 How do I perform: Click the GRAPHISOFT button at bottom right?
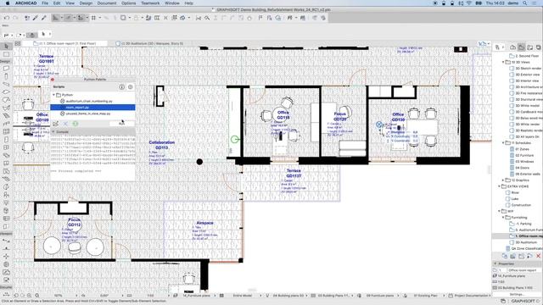coord(524,302)
